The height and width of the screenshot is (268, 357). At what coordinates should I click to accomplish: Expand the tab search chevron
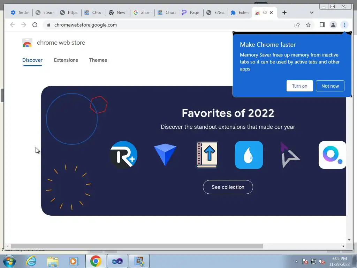(x=312, y=13)
